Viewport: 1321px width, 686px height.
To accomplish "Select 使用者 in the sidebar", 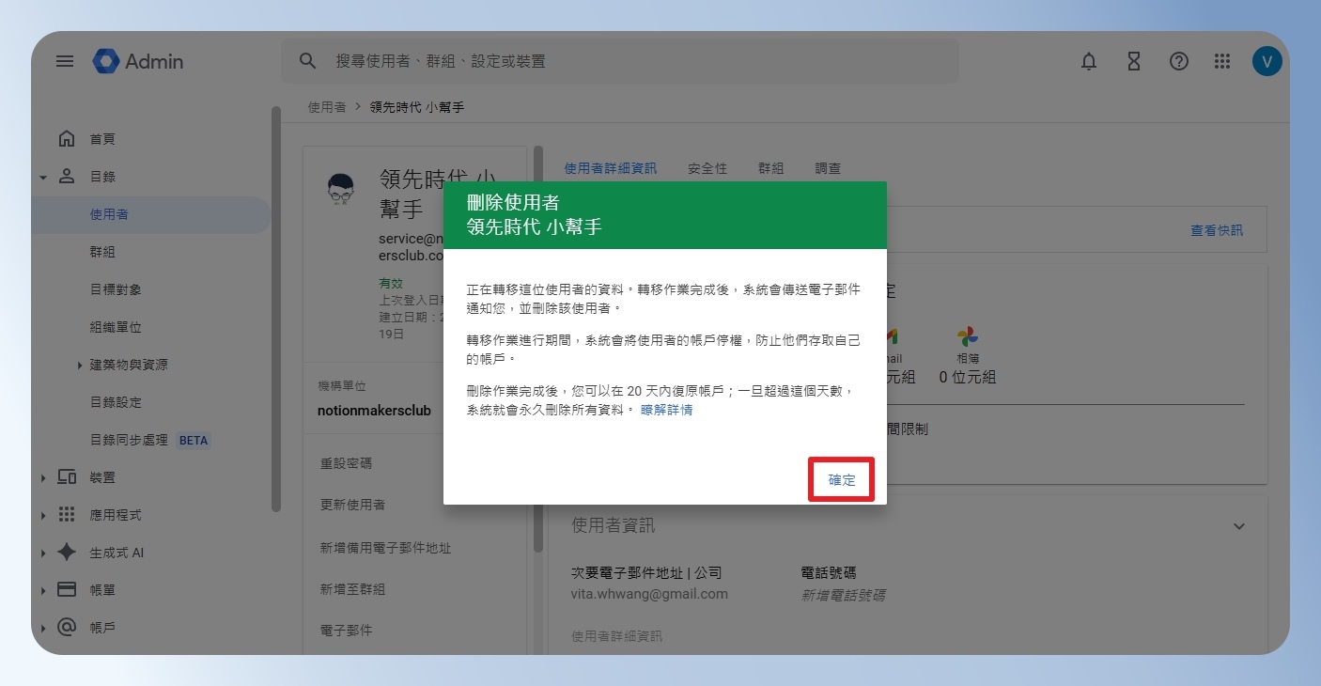I will pyautogui.click(x=150, y=214).
